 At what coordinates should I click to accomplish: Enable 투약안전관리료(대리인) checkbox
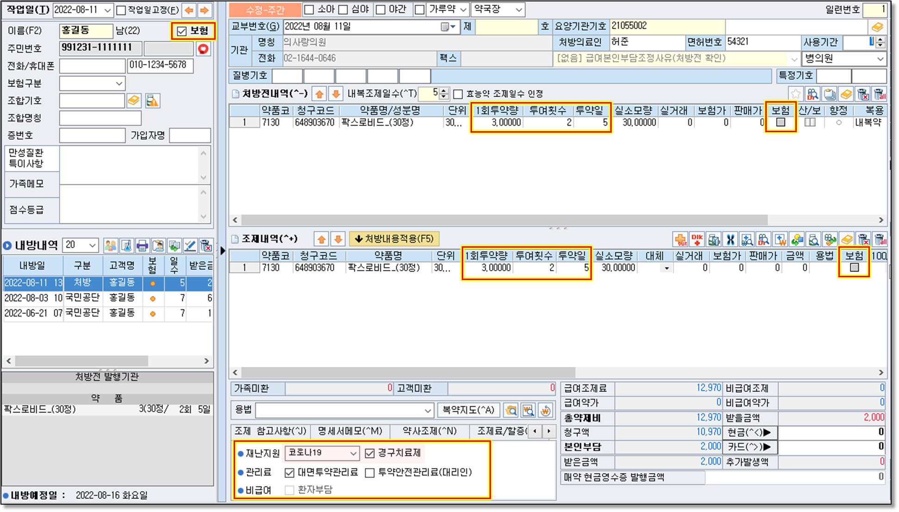(369, 473)
